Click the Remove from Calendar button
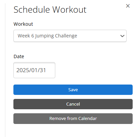135x137 pixels. (x=73, y=119)
